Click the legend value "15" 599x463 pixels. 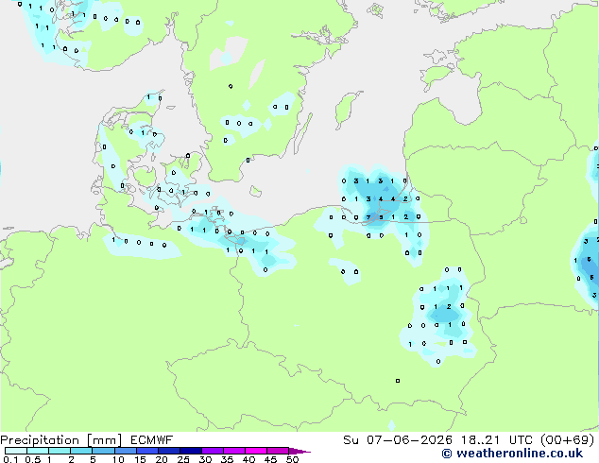coord(140,459)
